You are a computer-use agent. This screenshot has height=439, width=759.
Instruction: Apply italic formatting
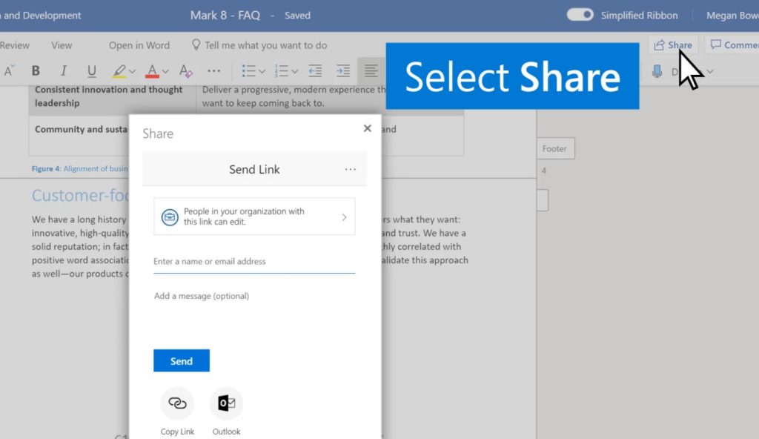click(x=63, y=70)
